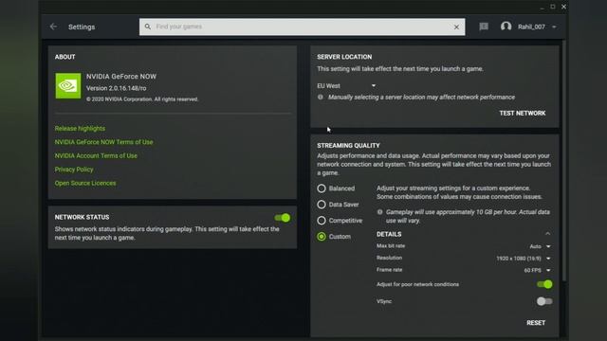Click the info icon beside the data usage note
This screenshot has width=607, height=341.
click(379, 212)
